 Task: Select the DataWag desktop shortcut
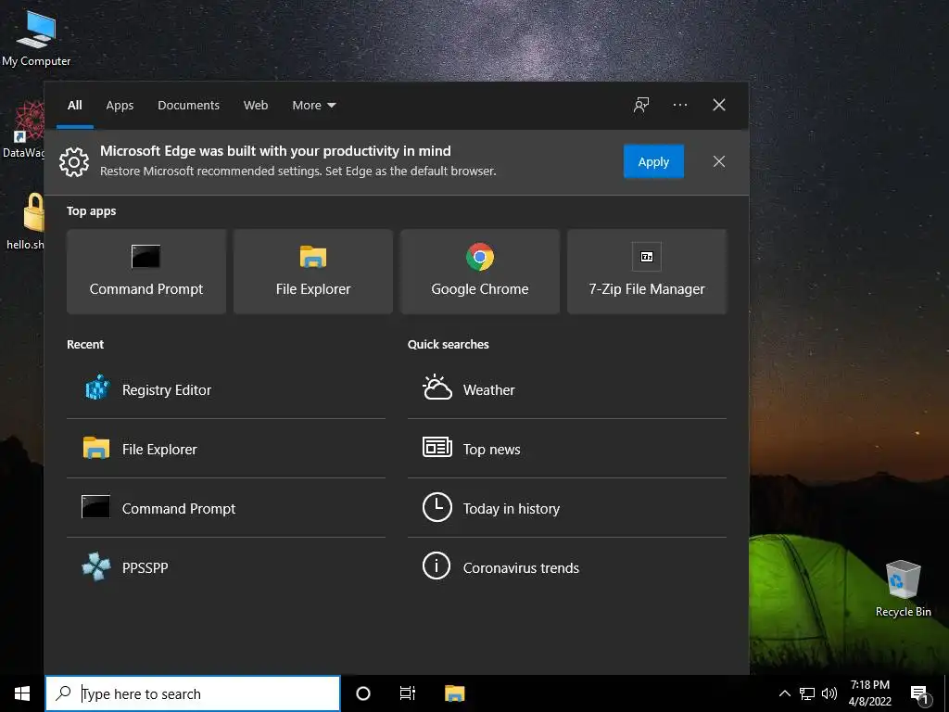[23, 130]
